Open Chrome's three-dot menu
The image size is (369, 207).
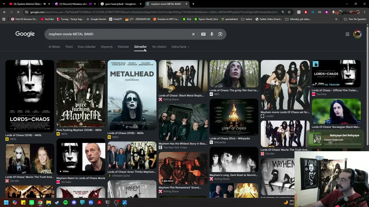[x=365, y=12]
